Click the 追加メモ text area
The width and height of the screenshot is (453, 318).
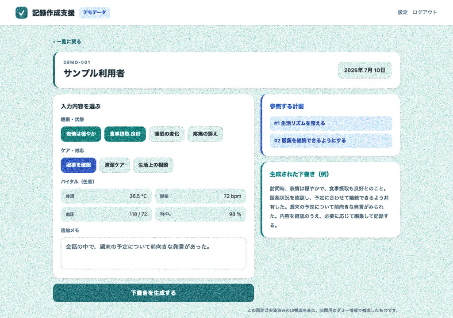(154, 254)
